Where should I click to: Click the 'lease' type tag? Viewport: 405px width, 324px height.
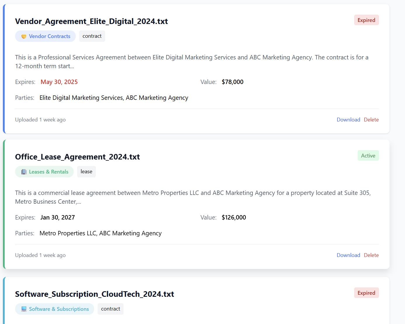click(86, 172)
